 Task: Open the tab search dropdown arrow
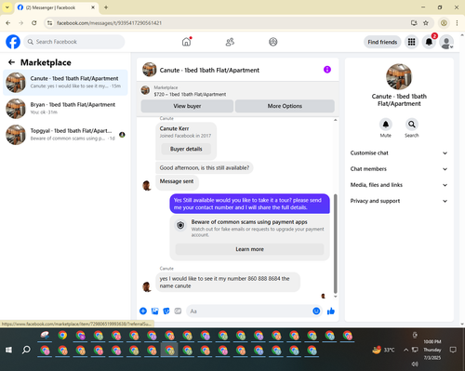tap(7, 7)
